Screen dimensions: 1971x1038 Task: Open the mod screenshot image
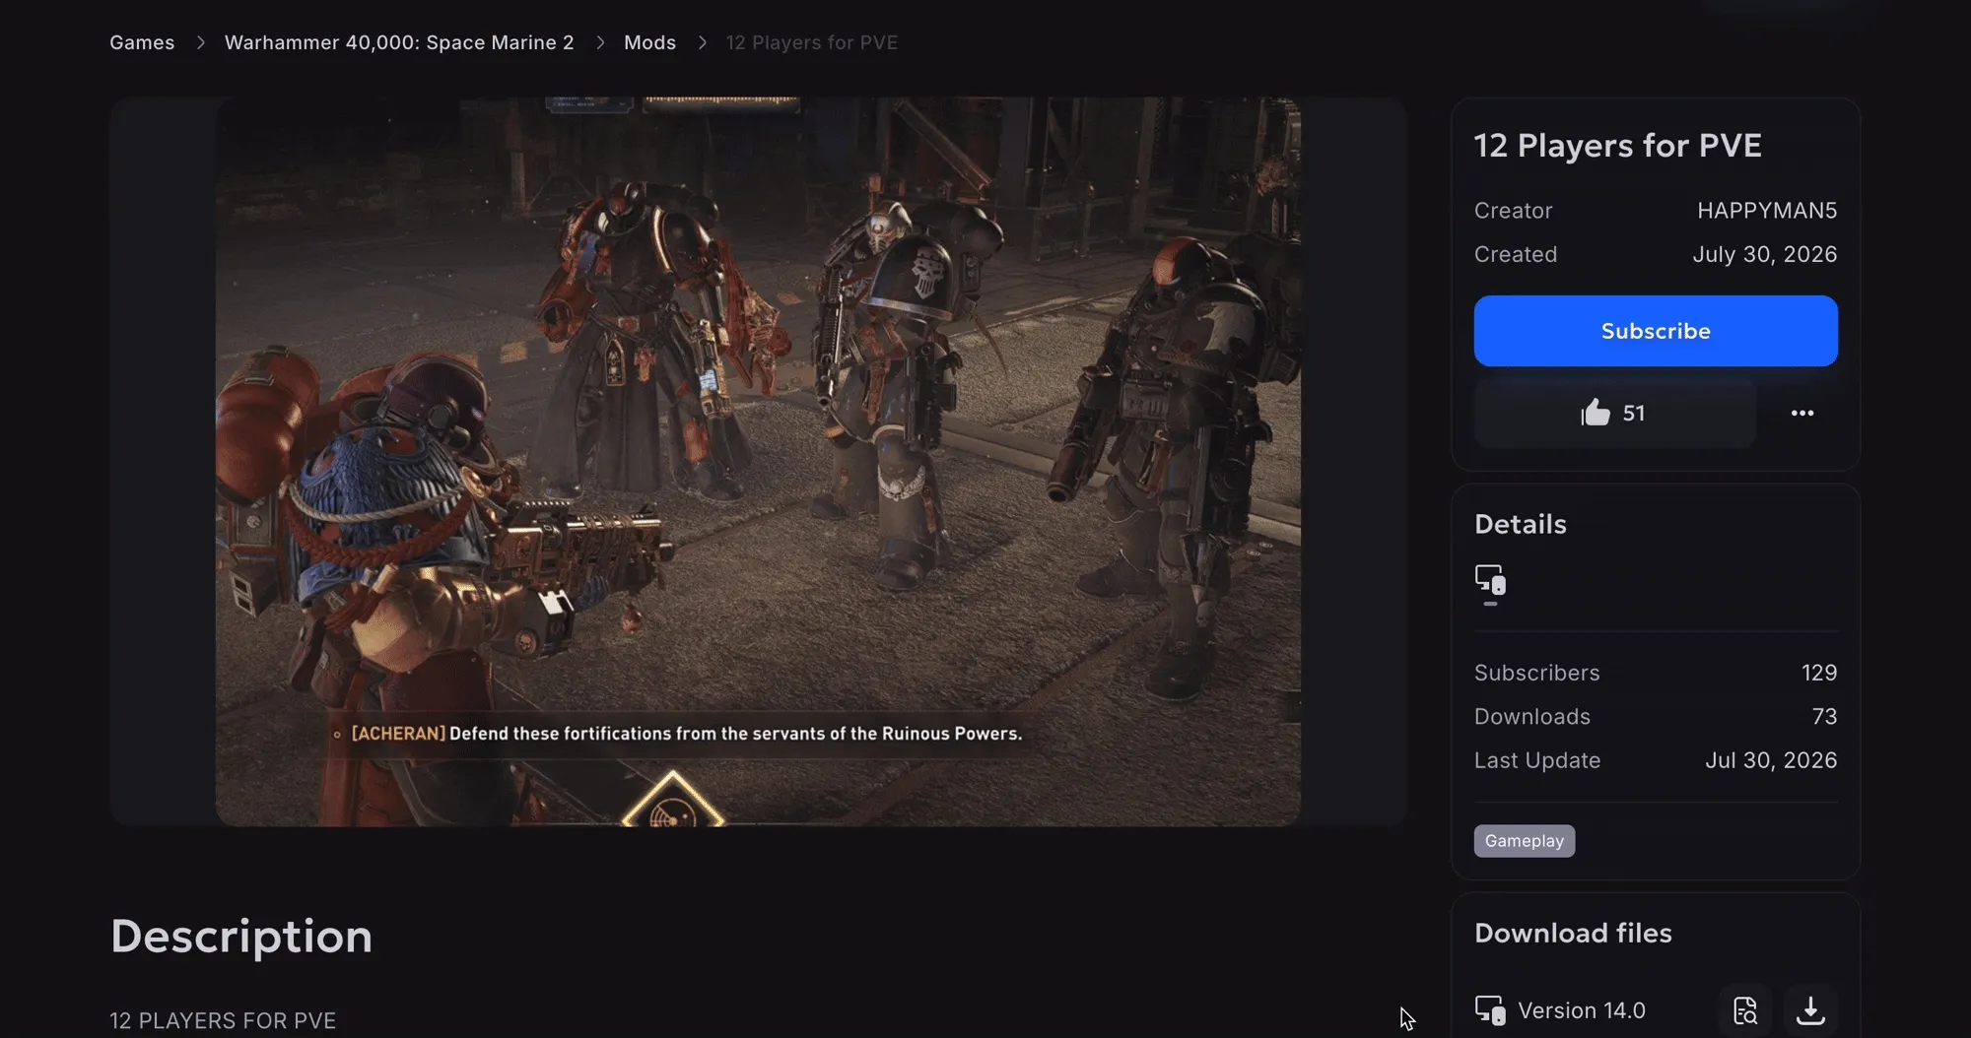point(758,461)
